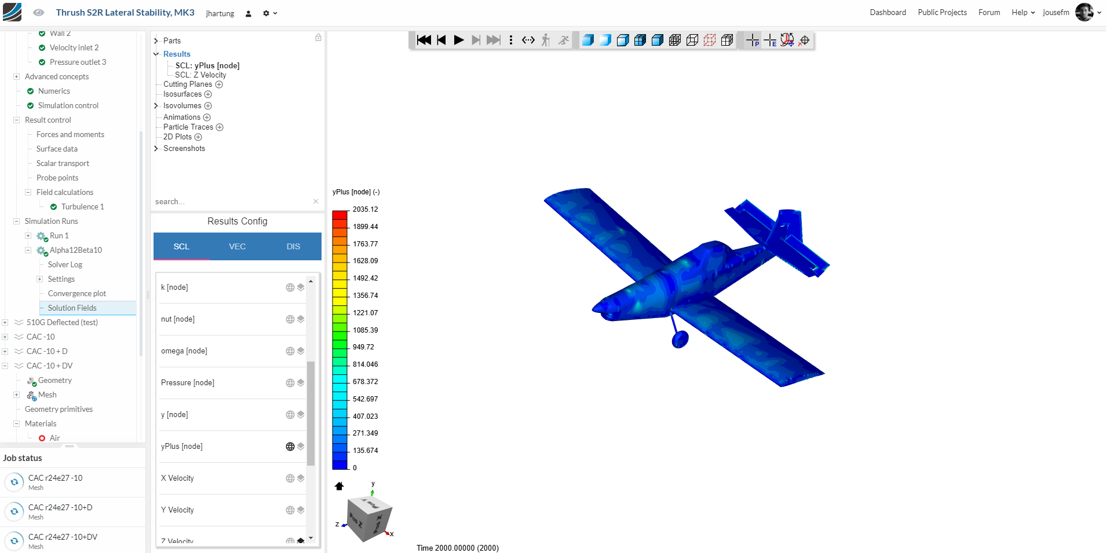
Task: Collapse the Result control section
Action: coord(16,120)
